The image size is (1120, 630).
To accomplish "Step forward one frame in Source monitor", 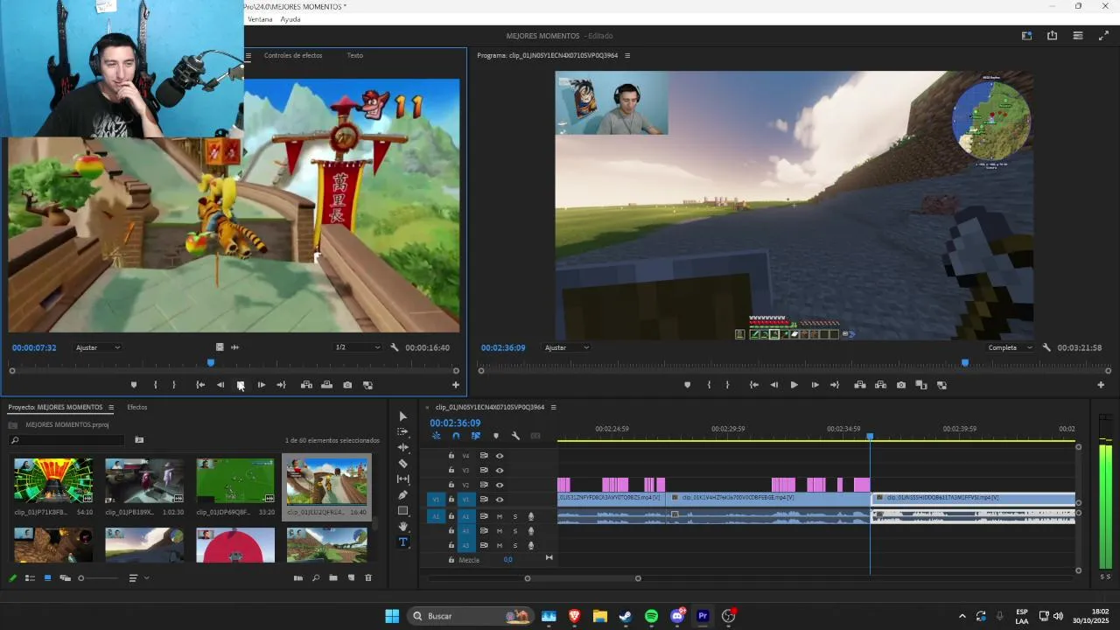I will coord(261,385).
